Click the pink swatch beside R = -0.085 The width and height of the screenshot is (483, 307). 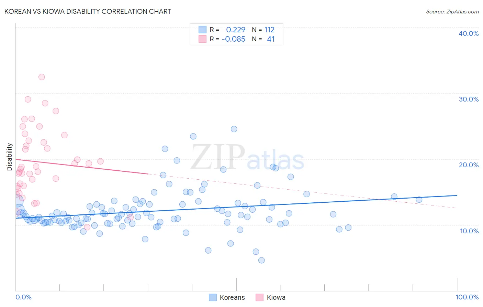coord(203,39)
